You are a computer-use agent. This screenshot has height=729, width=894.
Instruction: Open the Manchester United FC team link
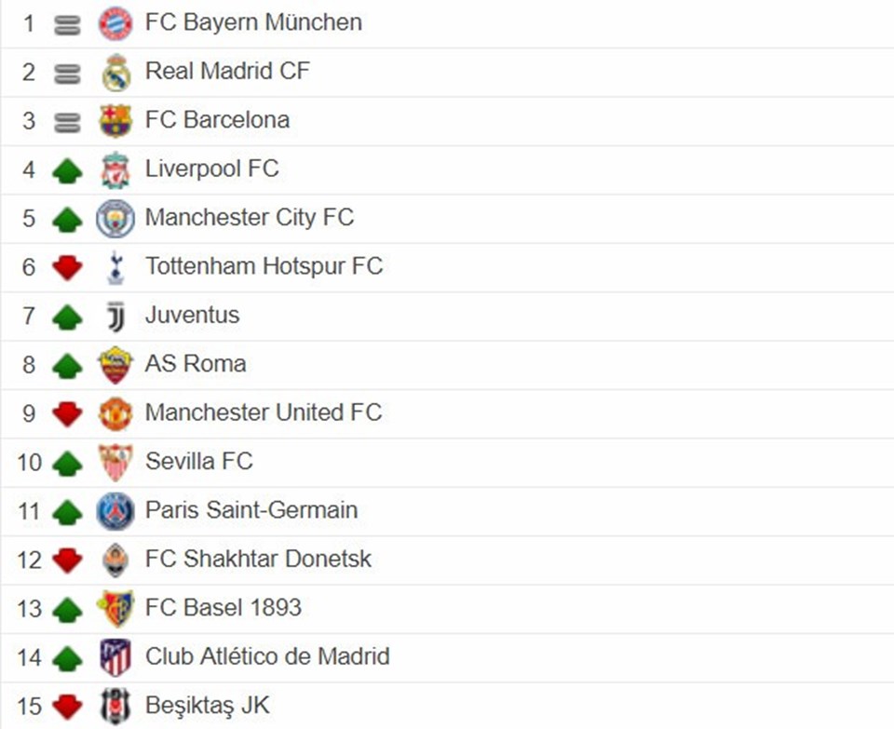(x=264, y=412)
